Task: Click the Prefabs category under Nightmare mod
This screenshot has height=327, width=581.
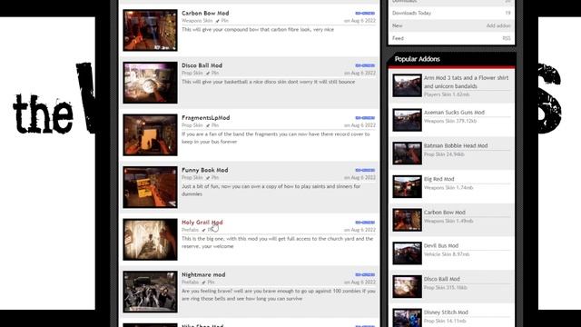Action: pos(190,282)
